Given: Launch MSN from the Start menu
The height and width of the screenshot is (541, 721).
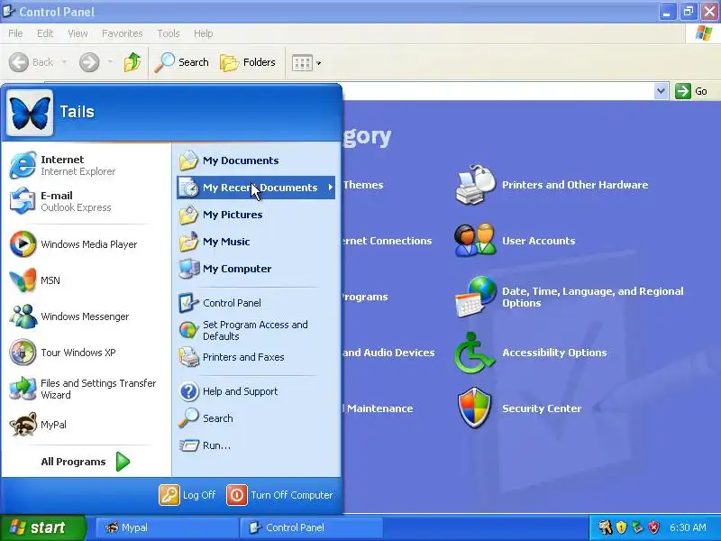Looking at the screenshot, I should click(85, 280).
